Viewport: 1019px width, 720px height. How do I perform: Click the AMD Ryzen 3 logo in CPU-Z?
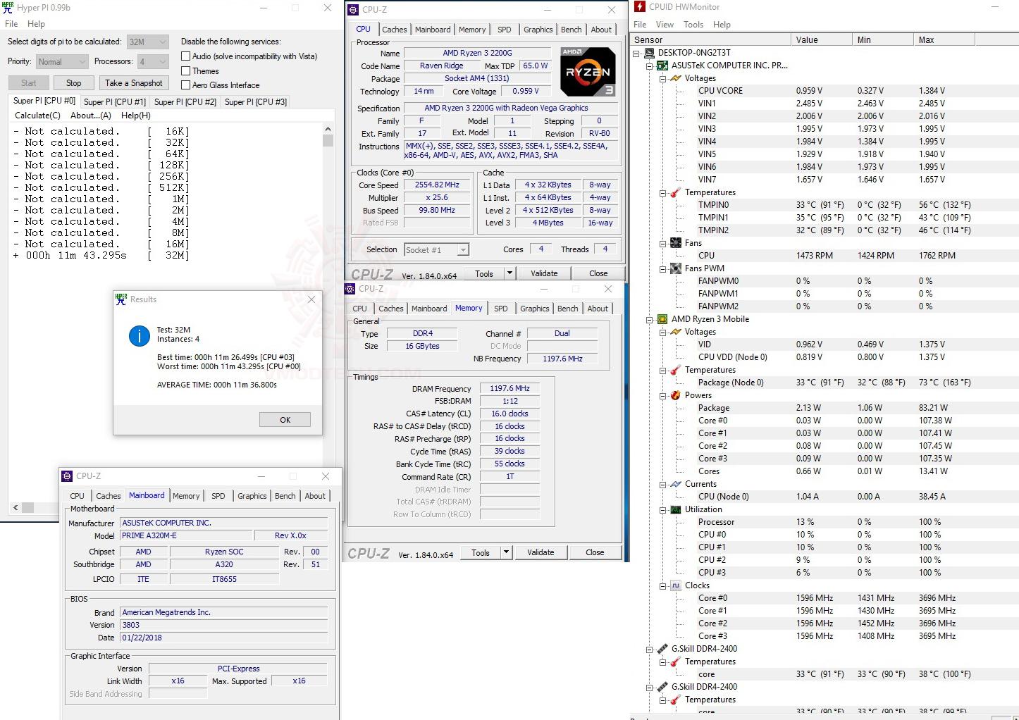tap(588, 71)
